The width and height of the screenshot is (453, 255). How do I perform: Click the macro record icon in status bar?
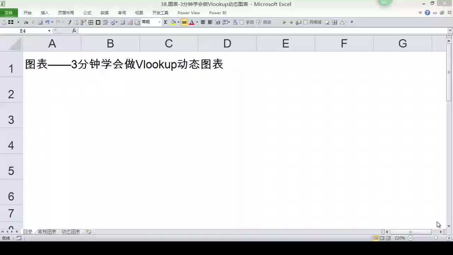(19, 238)
